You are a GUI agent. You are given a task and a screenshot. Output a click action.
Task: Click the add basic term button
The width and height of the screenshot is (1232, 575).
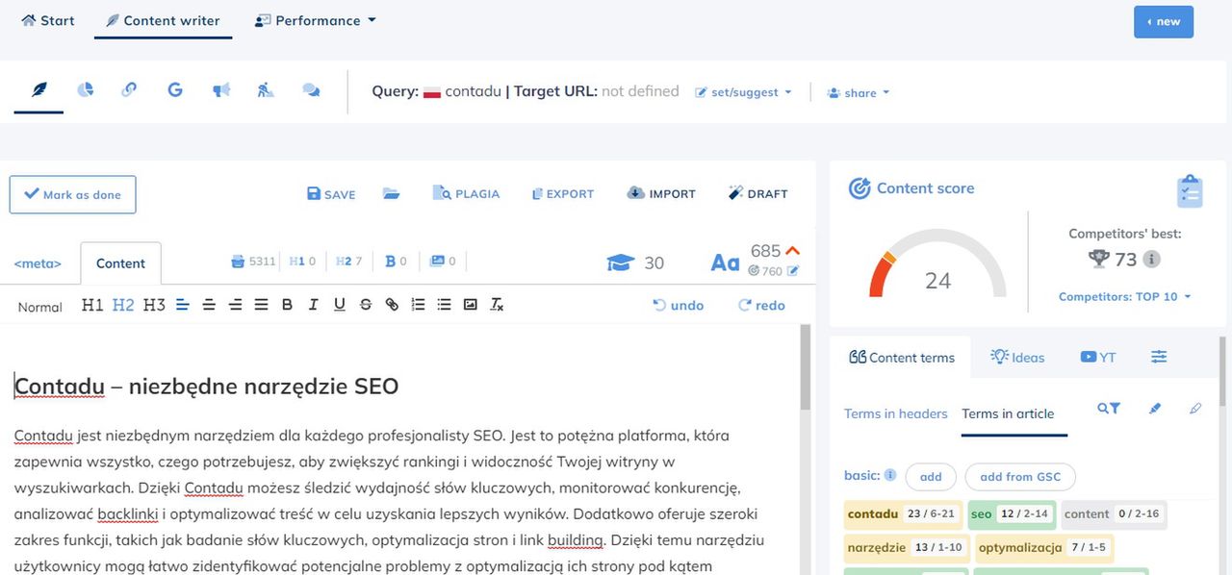[x=931, y=477]
